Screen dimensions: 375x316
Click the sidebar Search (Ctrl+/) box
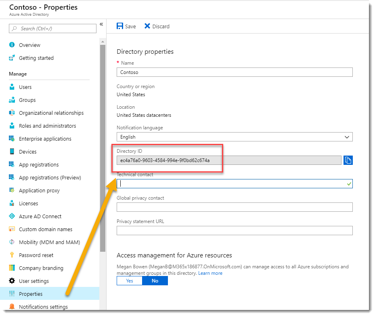52,28
